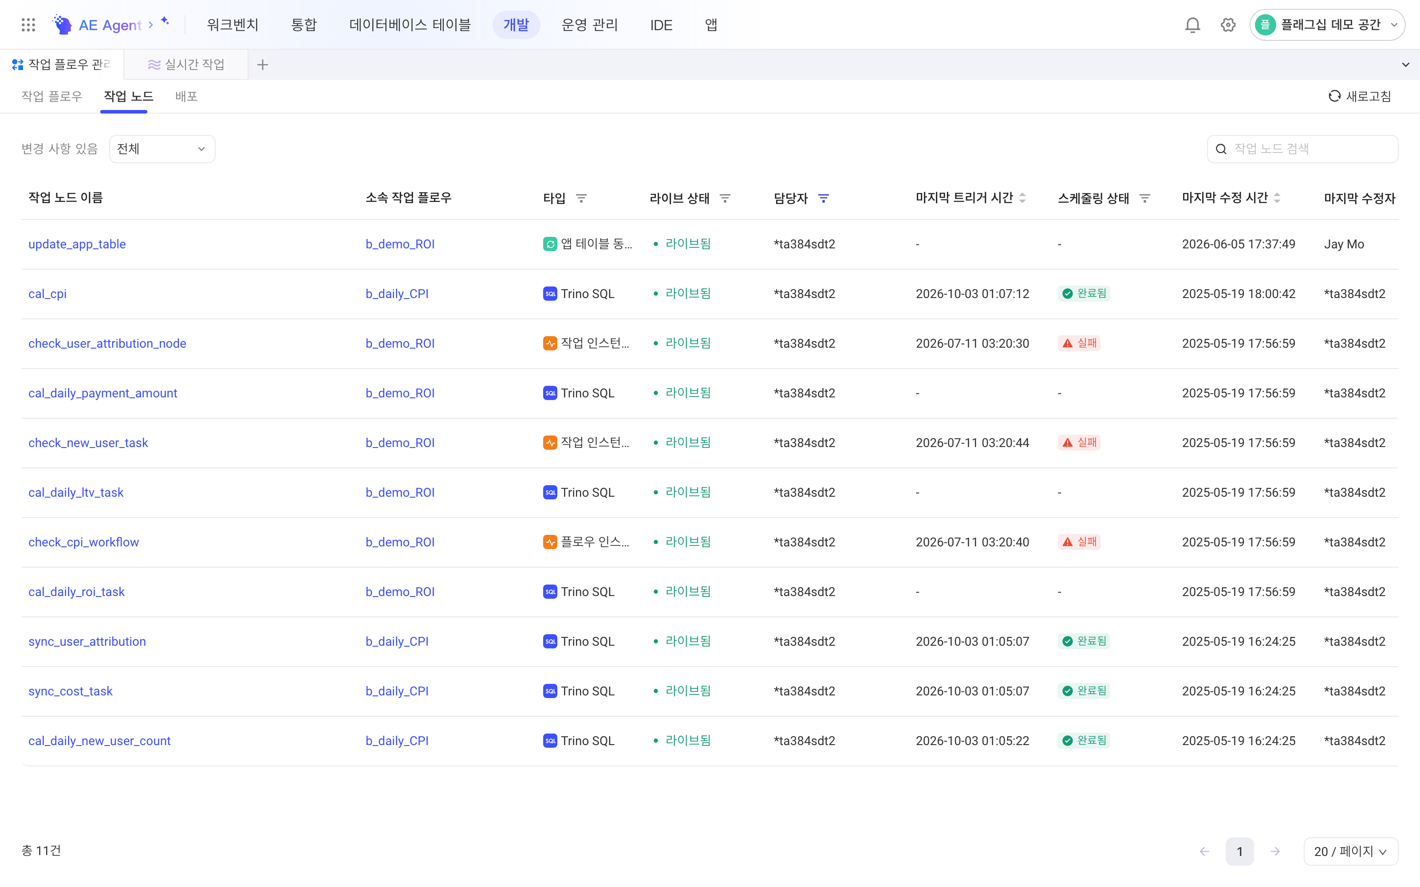Open filter icon on 타입 column

581,198
